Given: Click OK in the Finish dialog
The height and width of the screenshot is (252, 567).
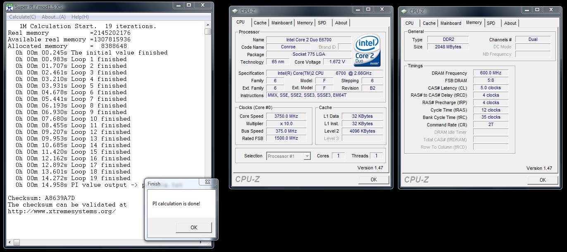Looking at the screenshot, I should tap(194, 227).
